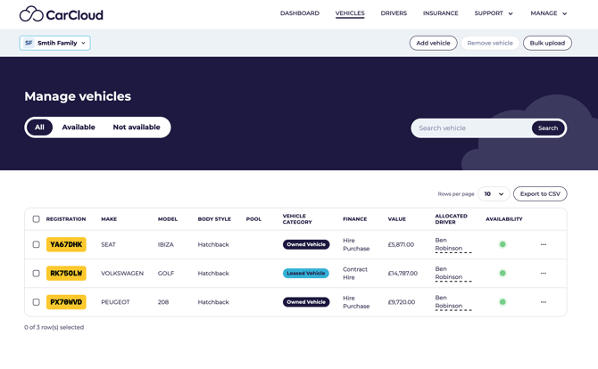Toggle the select-all rows checkbox
The image size is (598, 369).
[37, 219]
